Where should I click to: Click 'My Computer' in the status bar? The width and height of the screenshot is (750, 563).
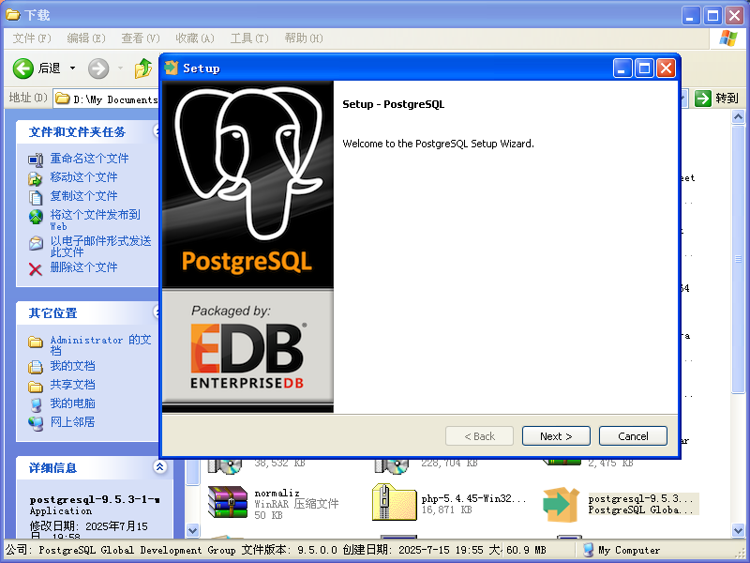pyautogui.click(x=628, y=550)
